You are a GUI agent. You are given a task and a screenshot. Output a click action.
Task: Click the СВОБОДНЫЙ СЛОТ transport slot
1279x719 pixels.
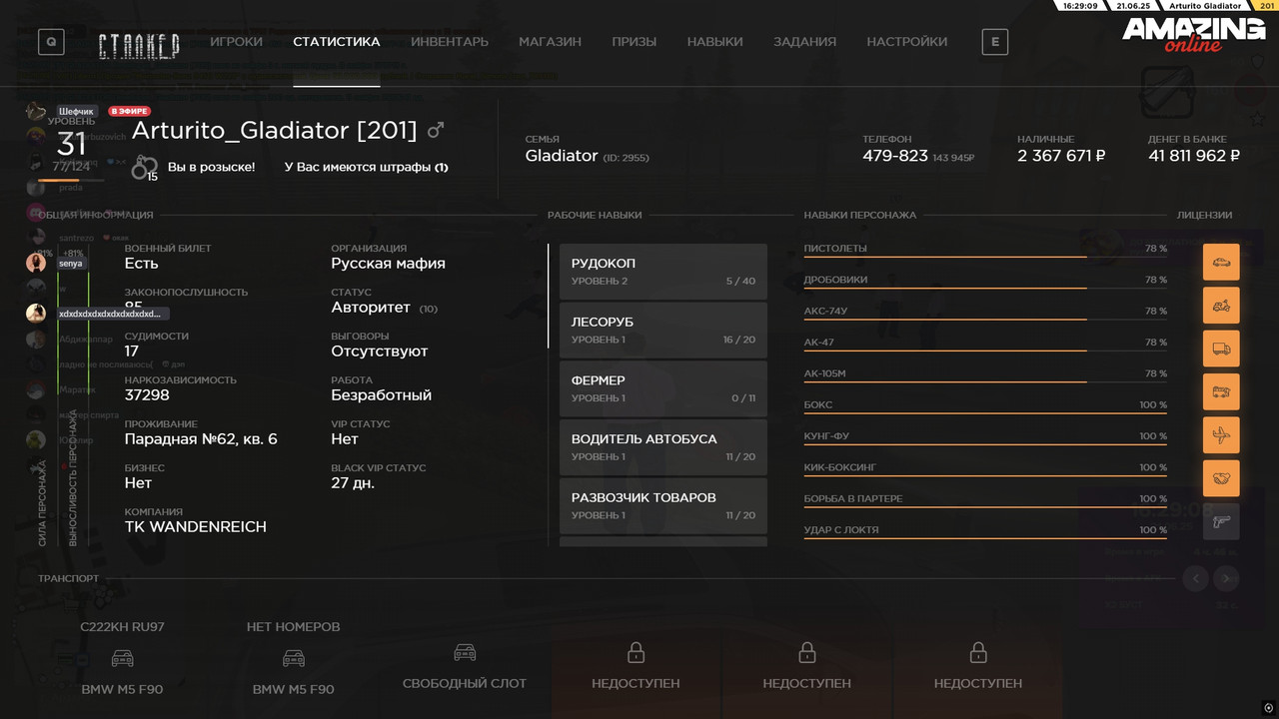pyautogui.click(x=465, y=667)
